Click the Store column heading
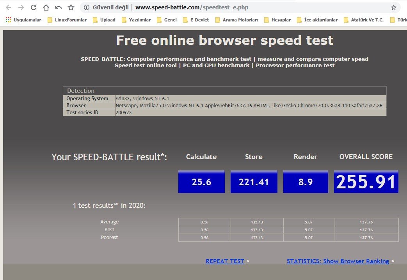 pyautogui.click(x=254, y=157)
